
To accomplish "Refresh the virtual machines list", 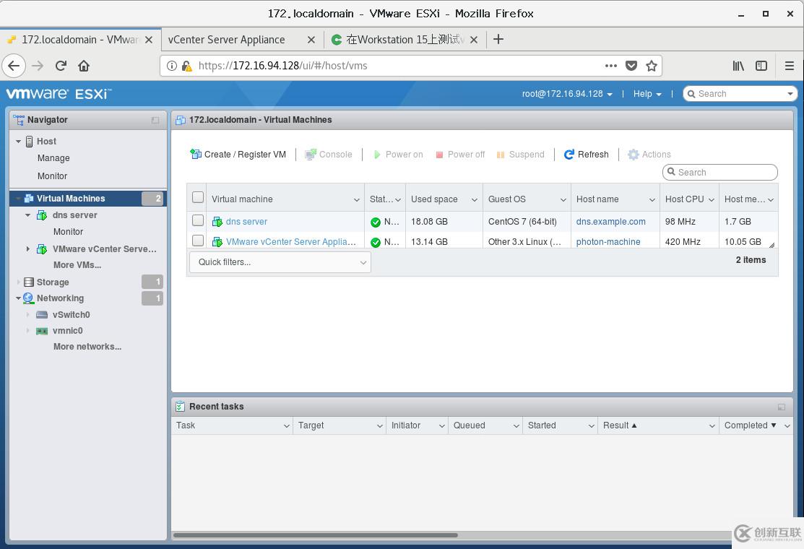I will click(x=586, y=155).
